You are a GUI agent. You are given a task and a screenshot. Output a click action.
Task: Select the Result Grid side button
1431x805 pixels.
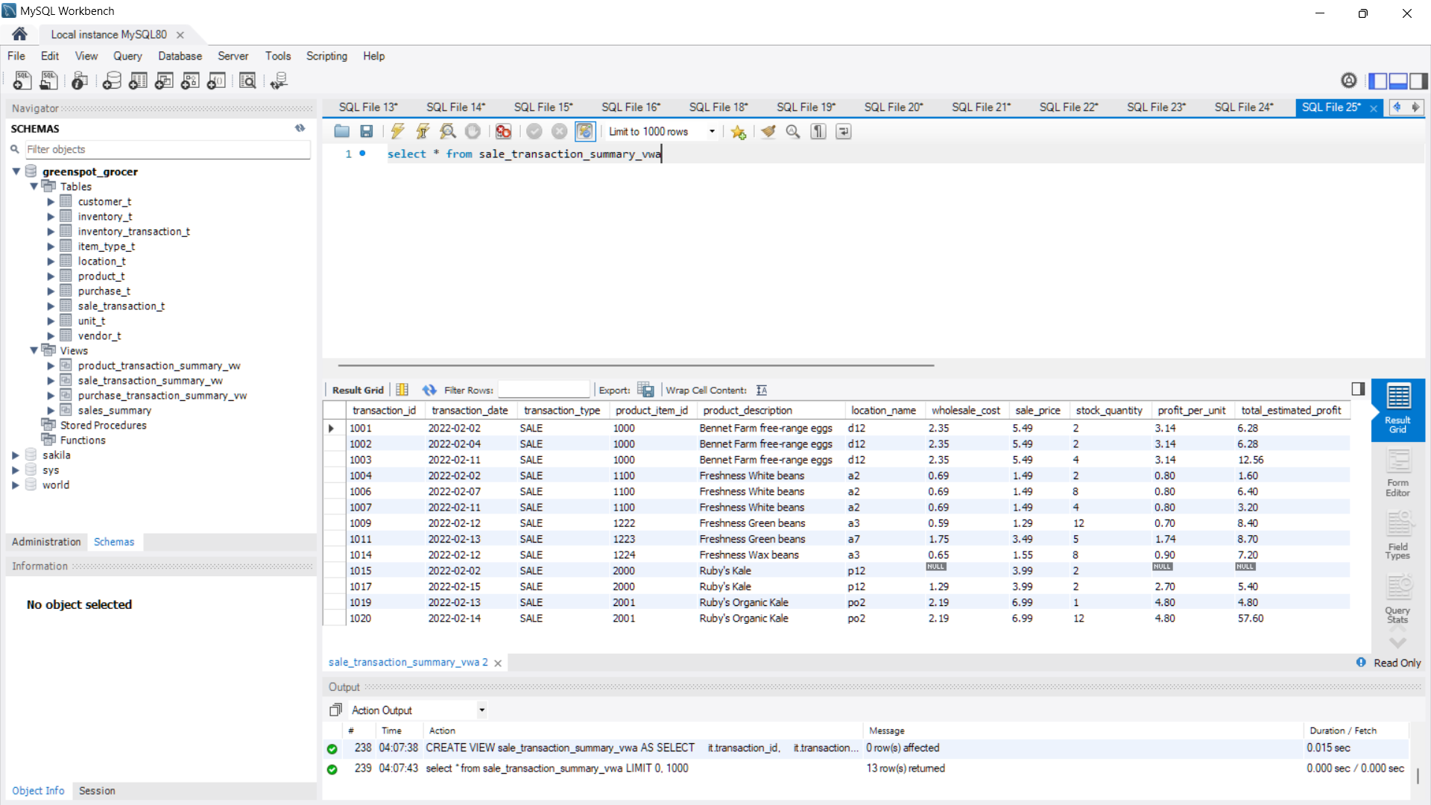(x=1397, y=410)
